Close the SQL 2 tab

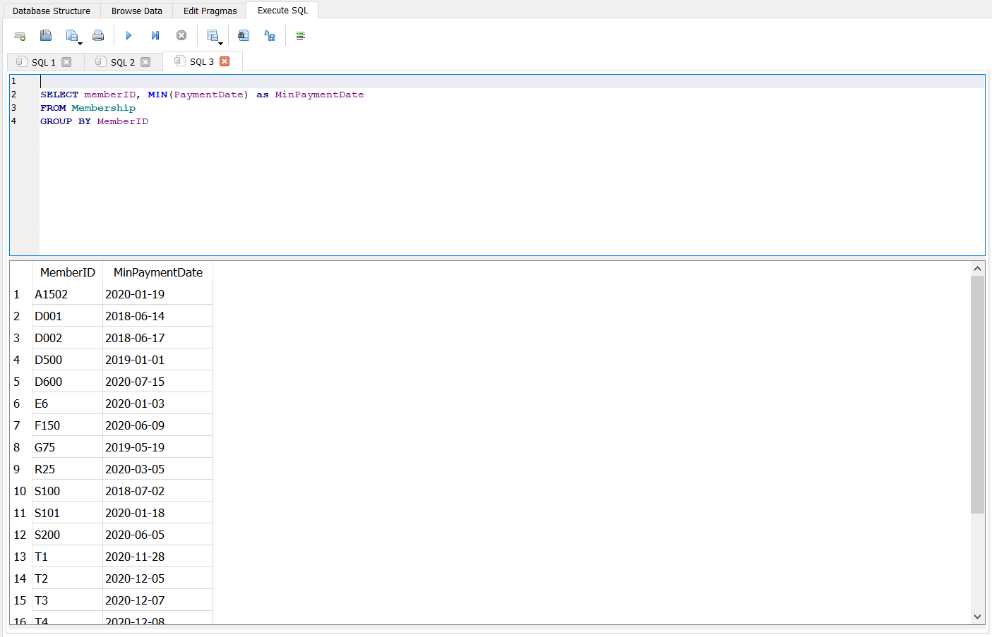[145, 62]
